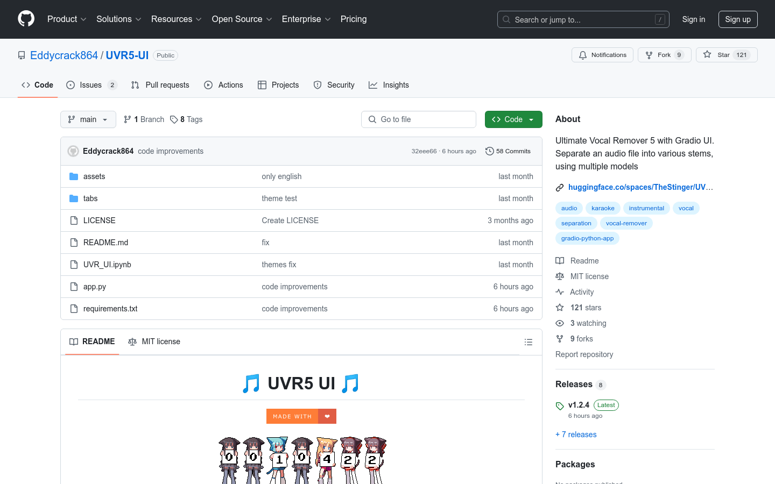Click the GitHub logo icon

26,19
